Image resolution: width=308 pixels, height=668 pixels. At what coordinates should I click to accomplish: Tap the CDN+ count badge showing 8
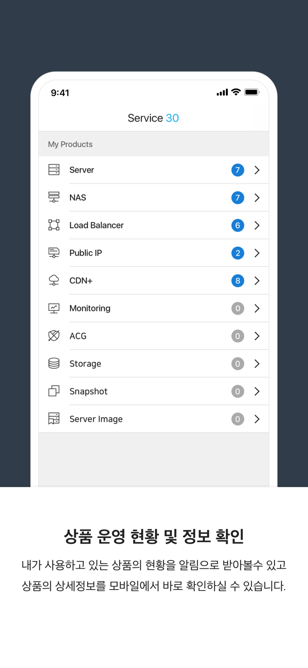coord(238,281)
